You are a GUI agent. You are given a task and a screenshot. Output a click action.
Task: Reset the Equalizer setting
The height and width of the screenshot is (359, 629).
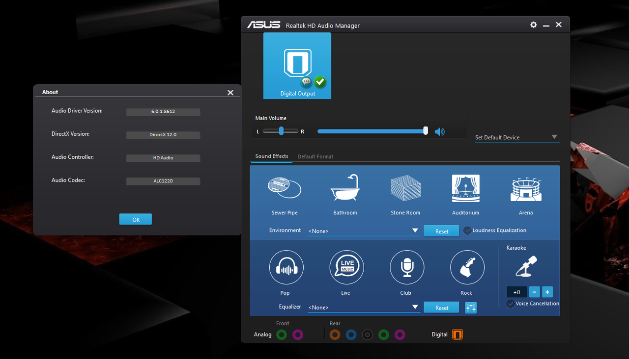[x=441, y=308]
